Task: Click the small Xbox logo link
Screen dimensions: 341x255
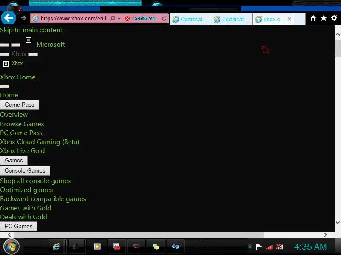Action: (x=17, y=63)
